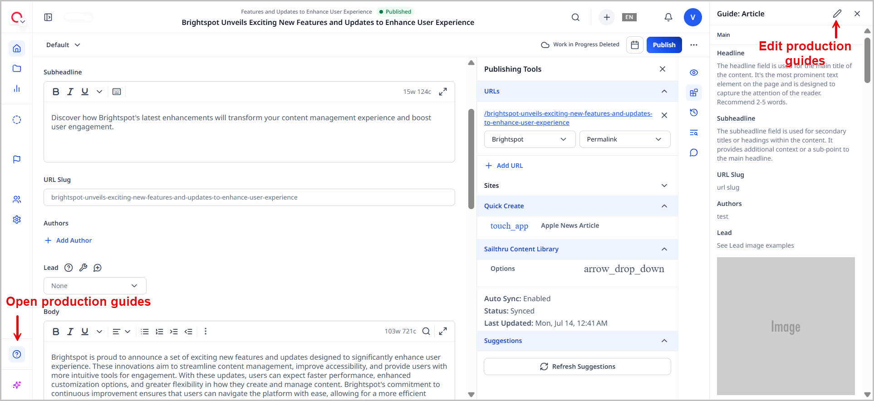Click the pencil icon to edit guide

[837, 14]
